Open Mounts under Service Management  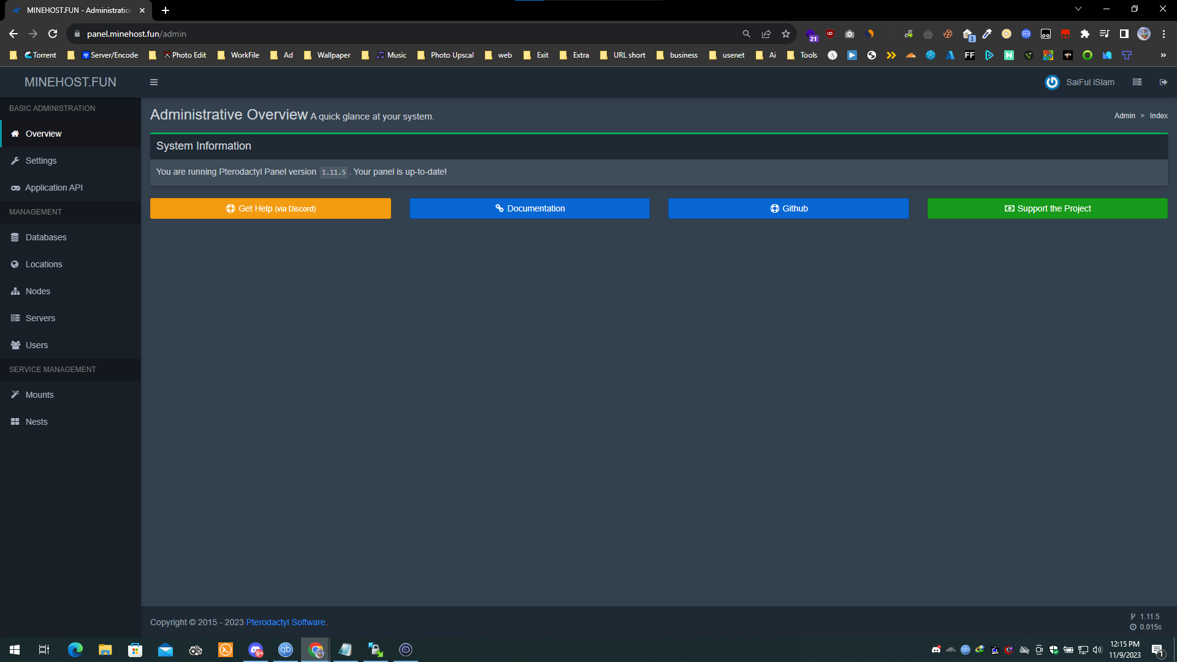pos(15,395)
